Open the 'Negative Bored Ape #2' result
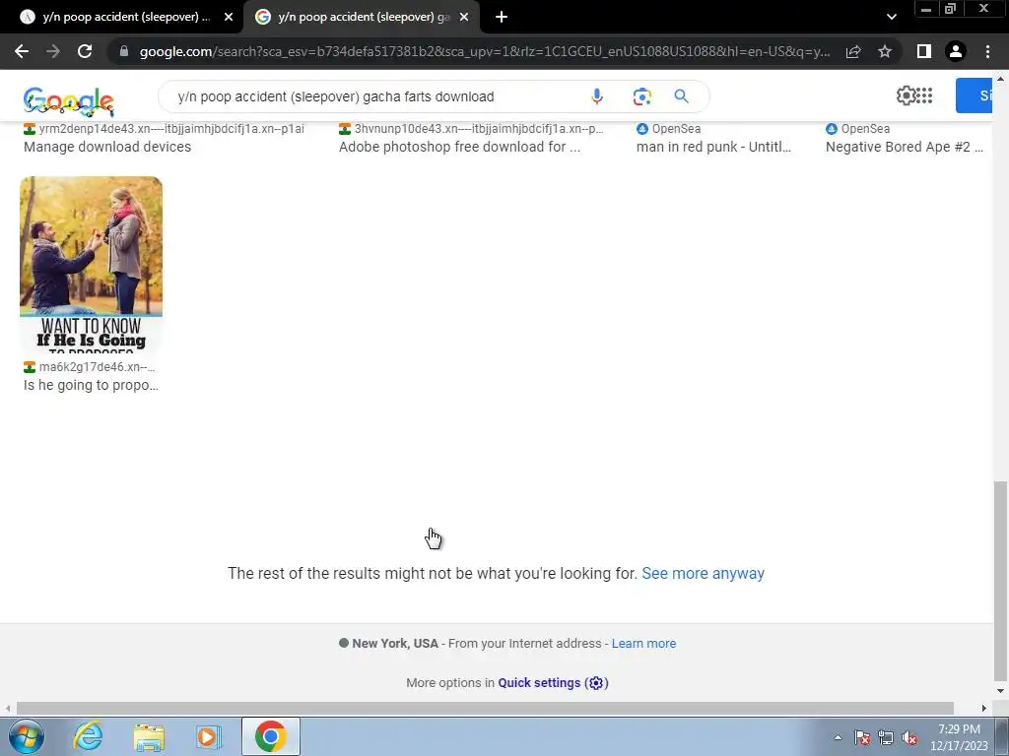This screenshot has width=1009, height=756. coord(905,147)
